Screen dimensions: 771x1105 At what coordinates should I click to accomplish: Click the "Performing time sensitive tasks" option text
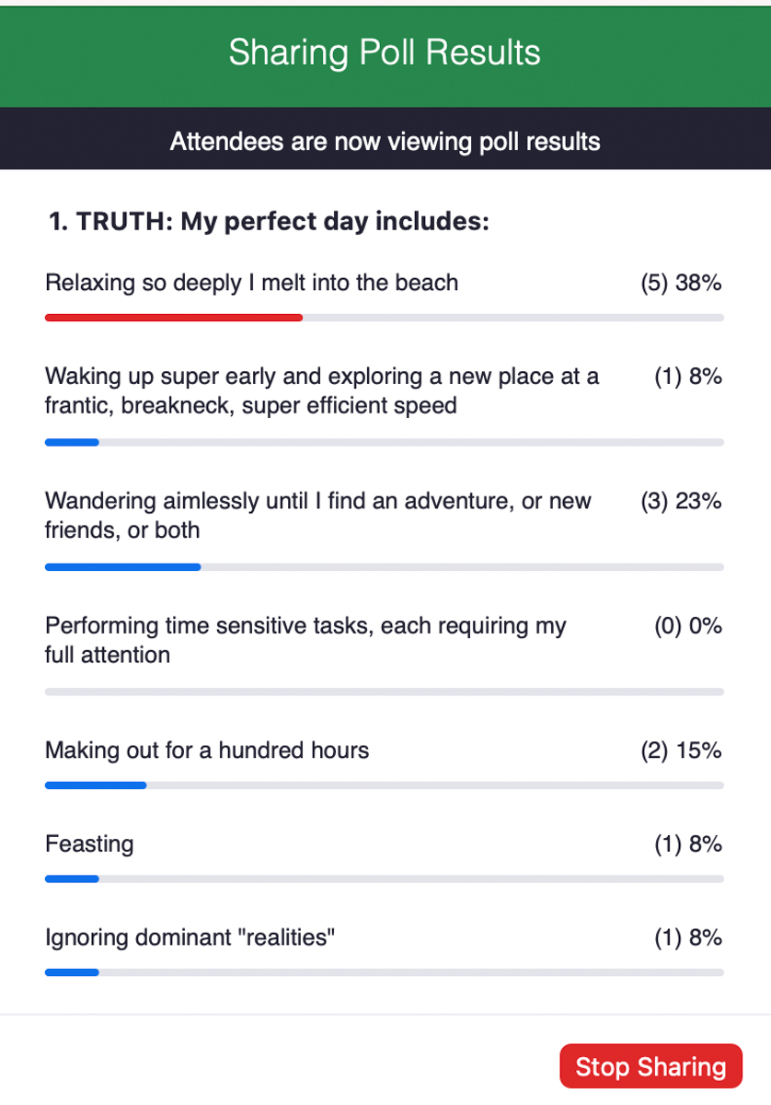pos(305,640)
